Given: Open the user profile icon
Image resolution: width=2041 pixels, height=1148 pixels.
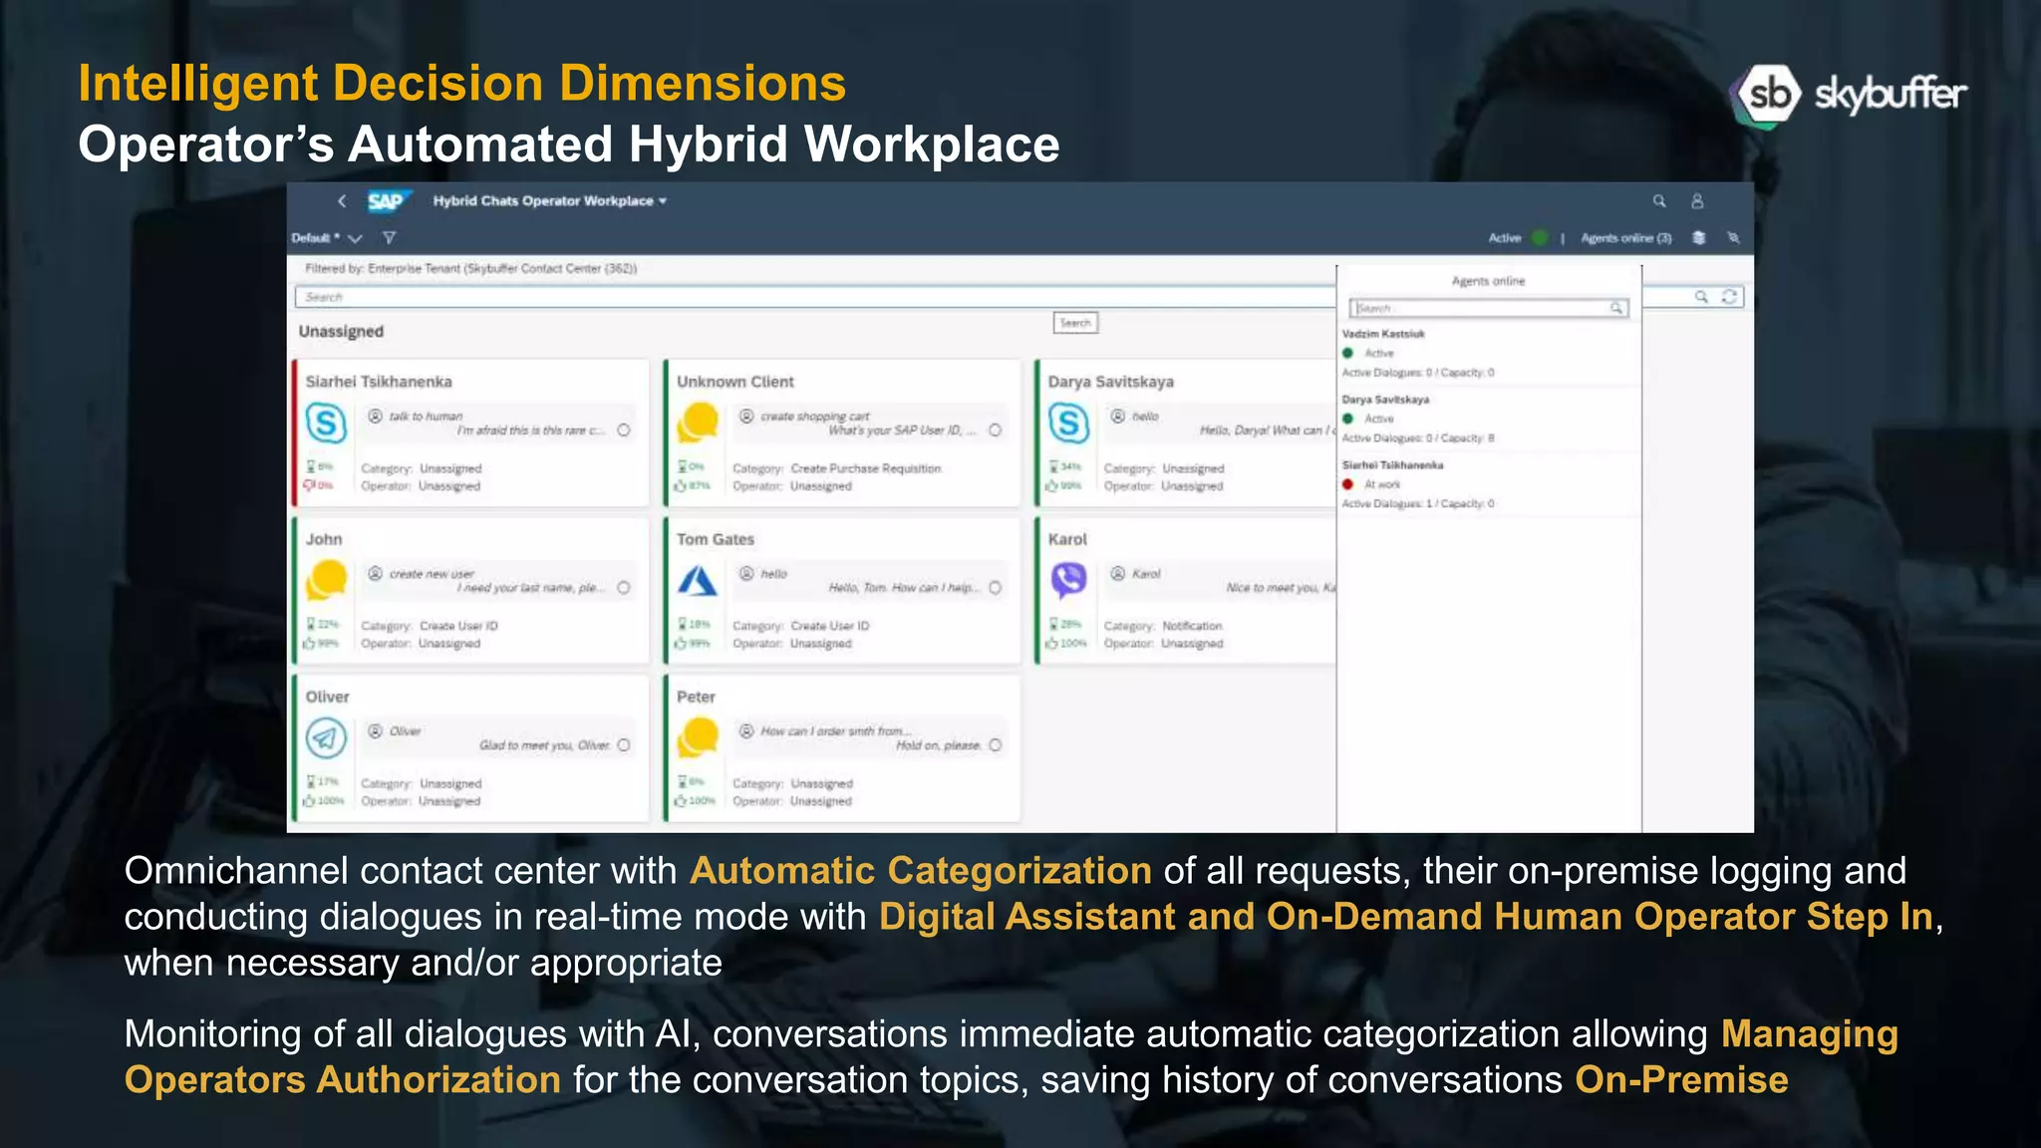Looking at the screenshot, I should coord(1697,201).
